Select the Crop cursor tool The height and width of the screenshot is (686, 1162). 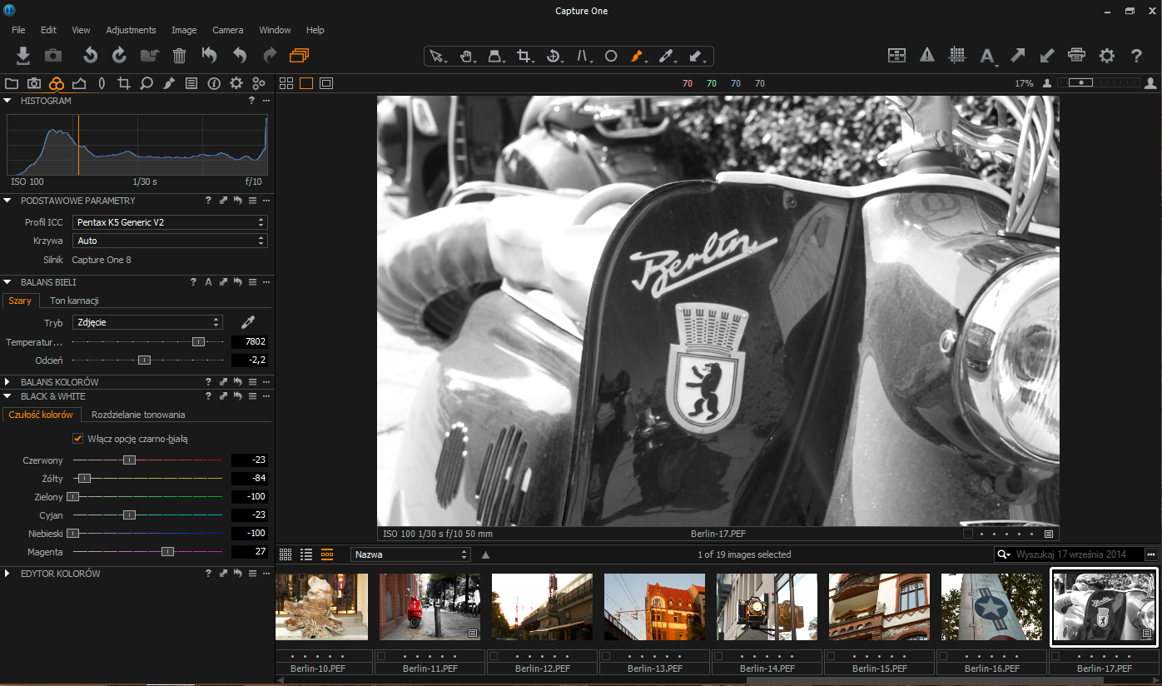pyautogui.click(x=524, y=56)
